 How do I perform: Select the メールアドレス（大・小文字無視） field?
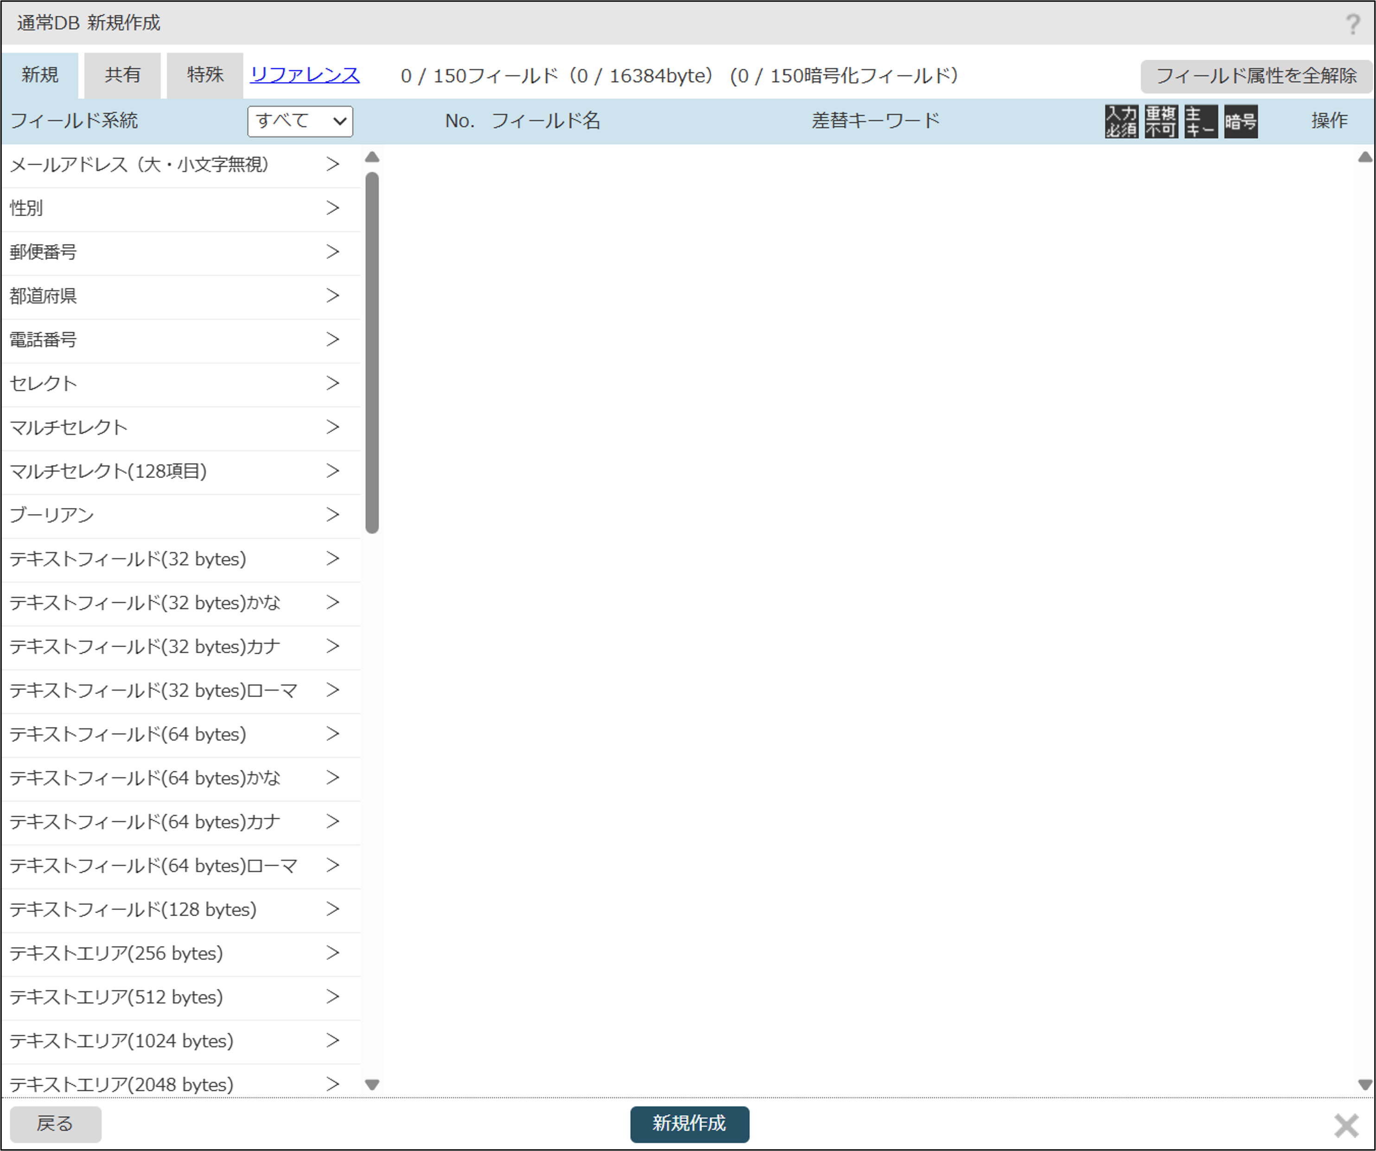pos(139,165)
